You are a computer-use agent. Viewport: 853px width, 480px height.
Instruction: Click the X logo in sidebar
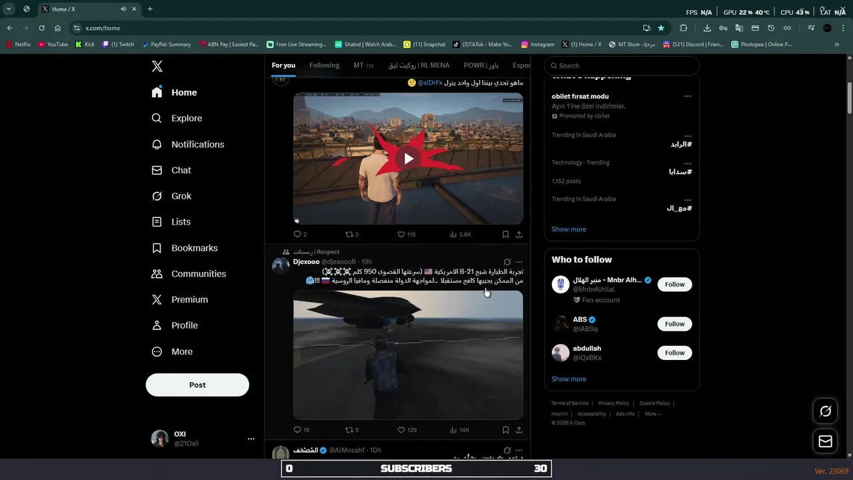(157, 66)
